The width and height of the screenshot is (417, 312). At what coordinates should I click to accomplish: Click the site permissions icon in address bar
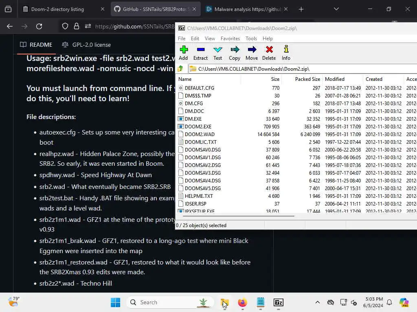[x=88, y=26]
